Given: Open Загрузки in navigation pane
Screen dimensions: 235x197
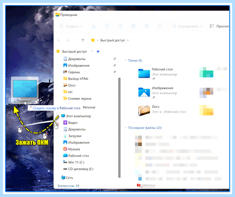Looking at the screenshot, I should coord(75,136).
